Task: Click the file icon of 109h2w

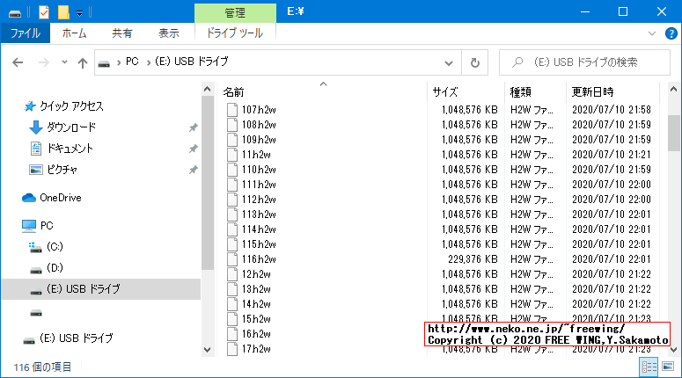Action: coord(232,140)
